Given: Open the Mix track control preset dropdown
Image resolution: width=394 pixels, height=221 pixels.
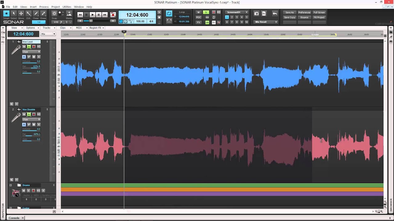Looking at the screenshot, I should coord(48,34).
